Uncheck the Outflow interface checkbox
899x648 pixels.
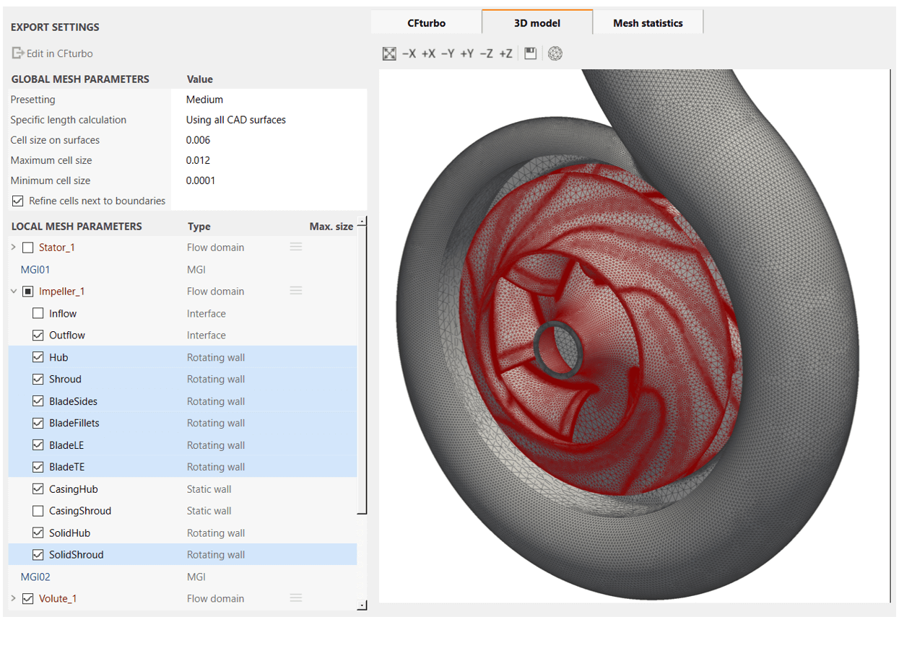click(38, 335)
